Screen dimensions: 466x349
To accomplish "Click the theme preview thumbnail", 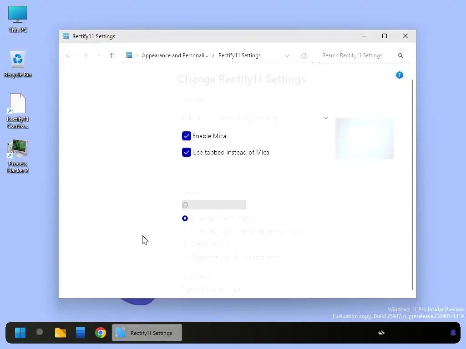I will click(365, 138).
